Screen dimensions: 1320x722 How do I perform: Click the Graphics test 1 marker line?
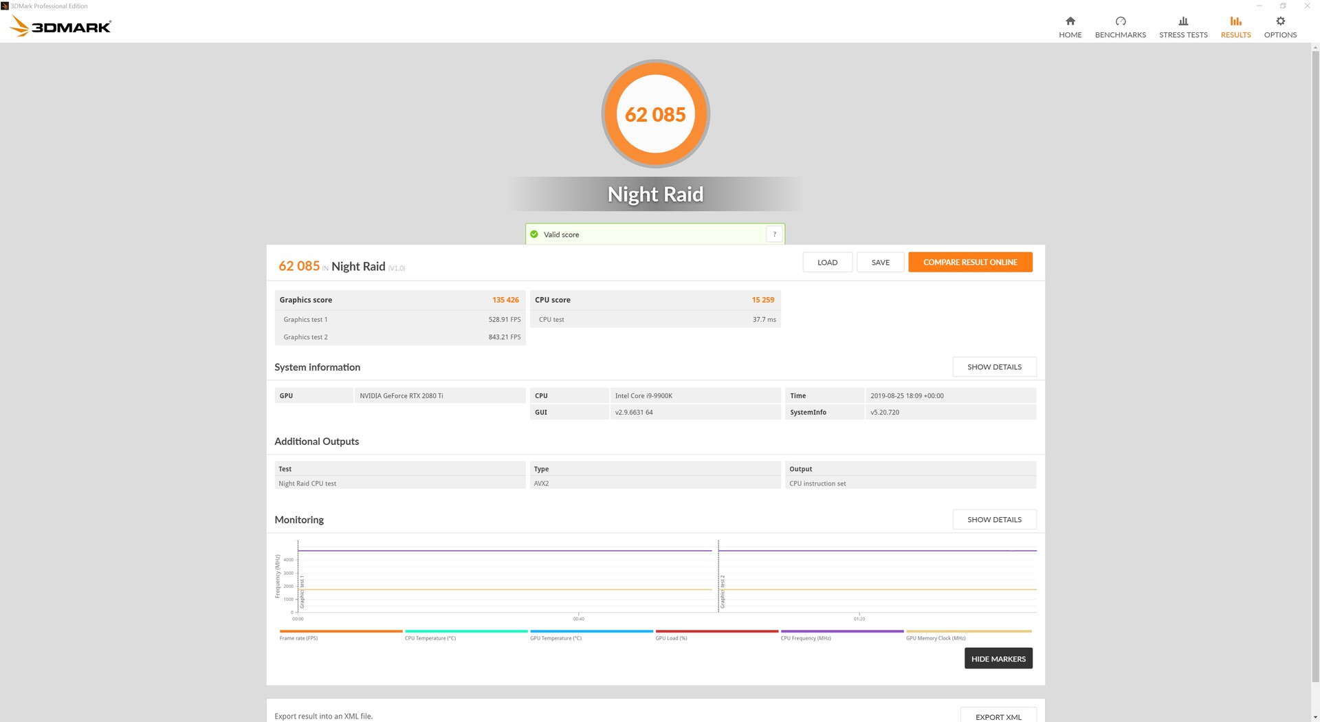tap(298, 576)
